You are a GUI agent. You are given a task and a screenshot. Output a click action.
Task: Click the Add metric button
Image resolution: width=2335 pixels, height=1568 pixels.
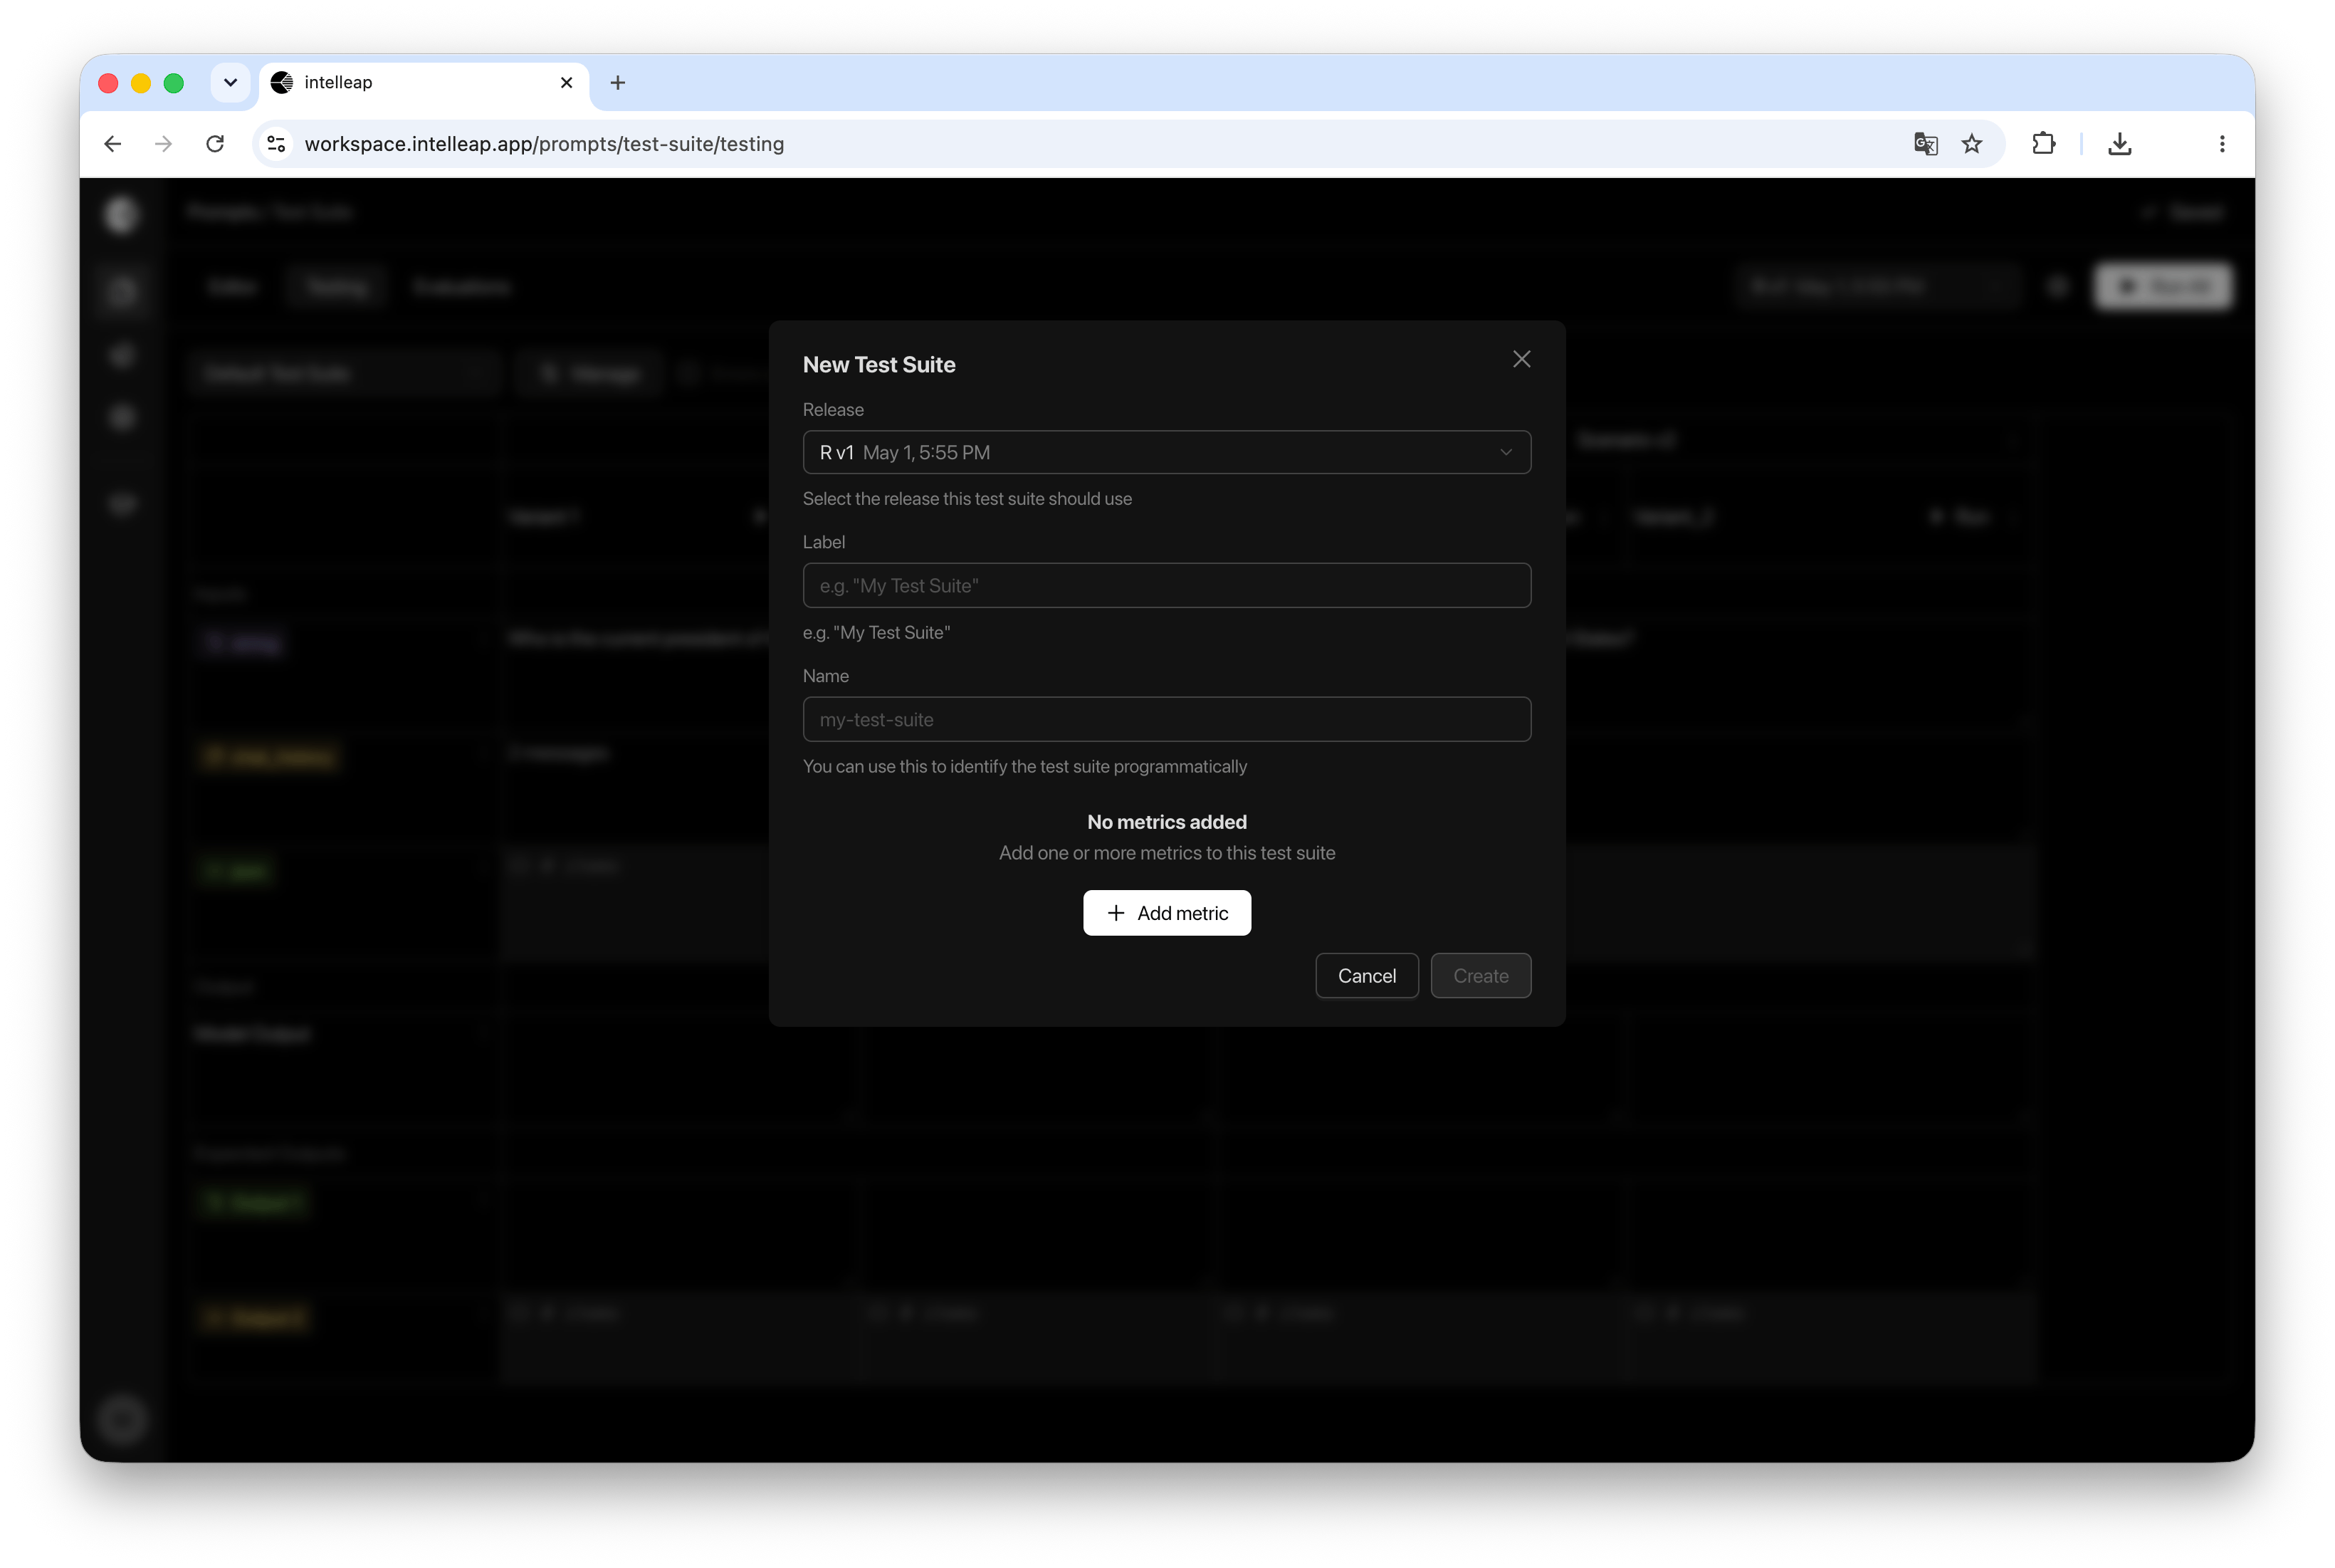click(1167, 913)
